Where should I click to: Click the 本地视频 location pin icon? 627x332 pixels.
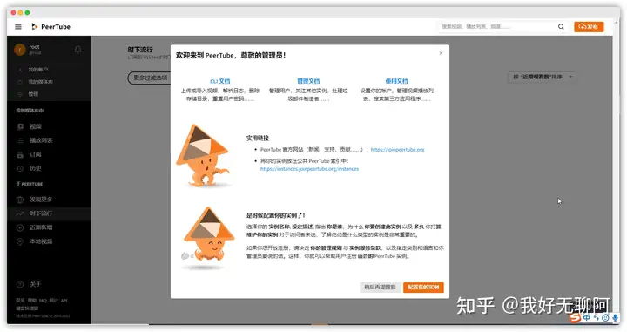click(x=19, y=241)
